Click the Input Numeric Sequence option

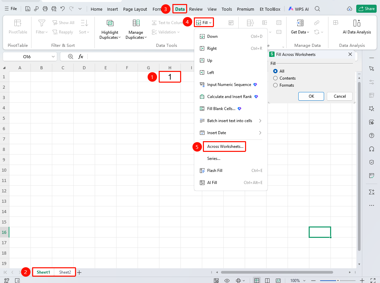(231, 85)
